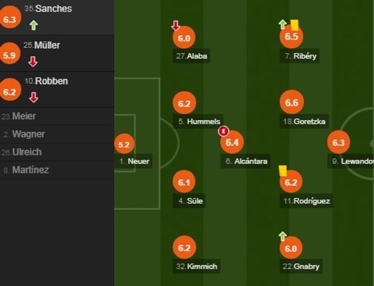Screen dimensions: 374x286
Task: Click Lewandowski's 6.3 rating badge
Action: tap(339, 143)
